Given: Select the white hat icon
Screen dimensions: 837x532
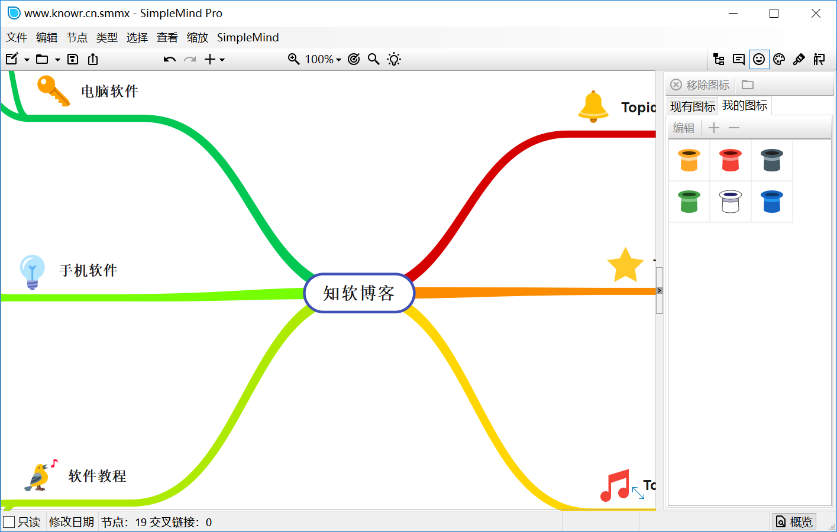Looking at the screenshot, I should point(731,202).
